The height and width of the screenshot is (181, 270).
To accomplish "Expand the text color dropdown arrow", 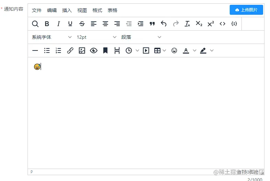I will point(195,50).
